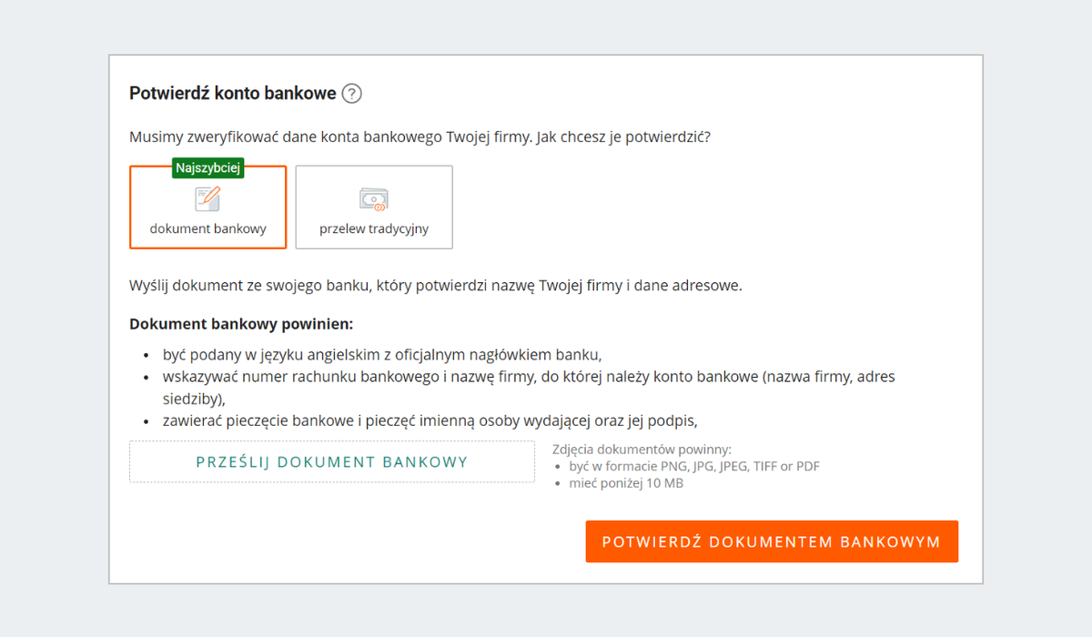
Task: Select the 'dokument bankowy' verification option
Action: [207, 207]
